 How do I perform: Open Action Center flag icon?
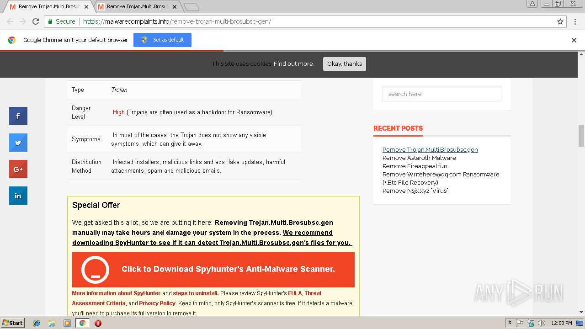tap(520, 323)
